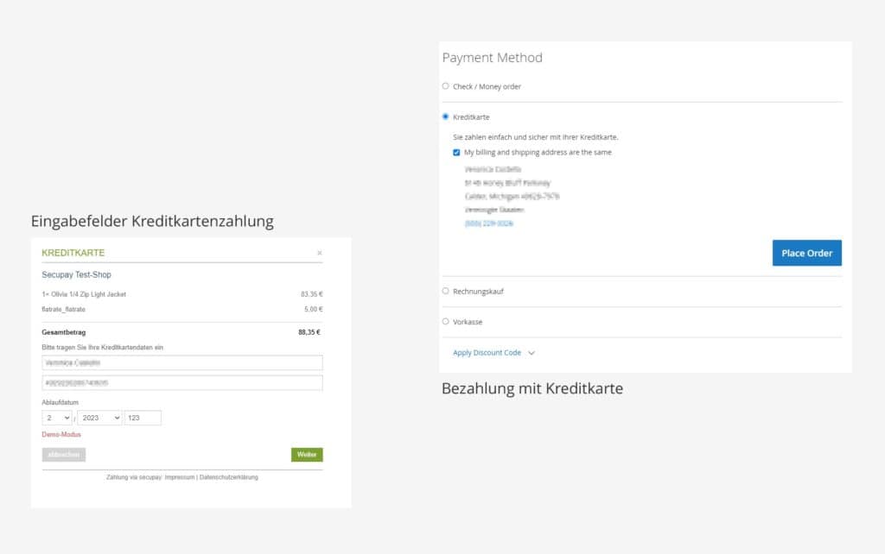Select the Kreditkarte payment method
The image size is (885, 554).
pyautogui.click(x=445, y=116)
